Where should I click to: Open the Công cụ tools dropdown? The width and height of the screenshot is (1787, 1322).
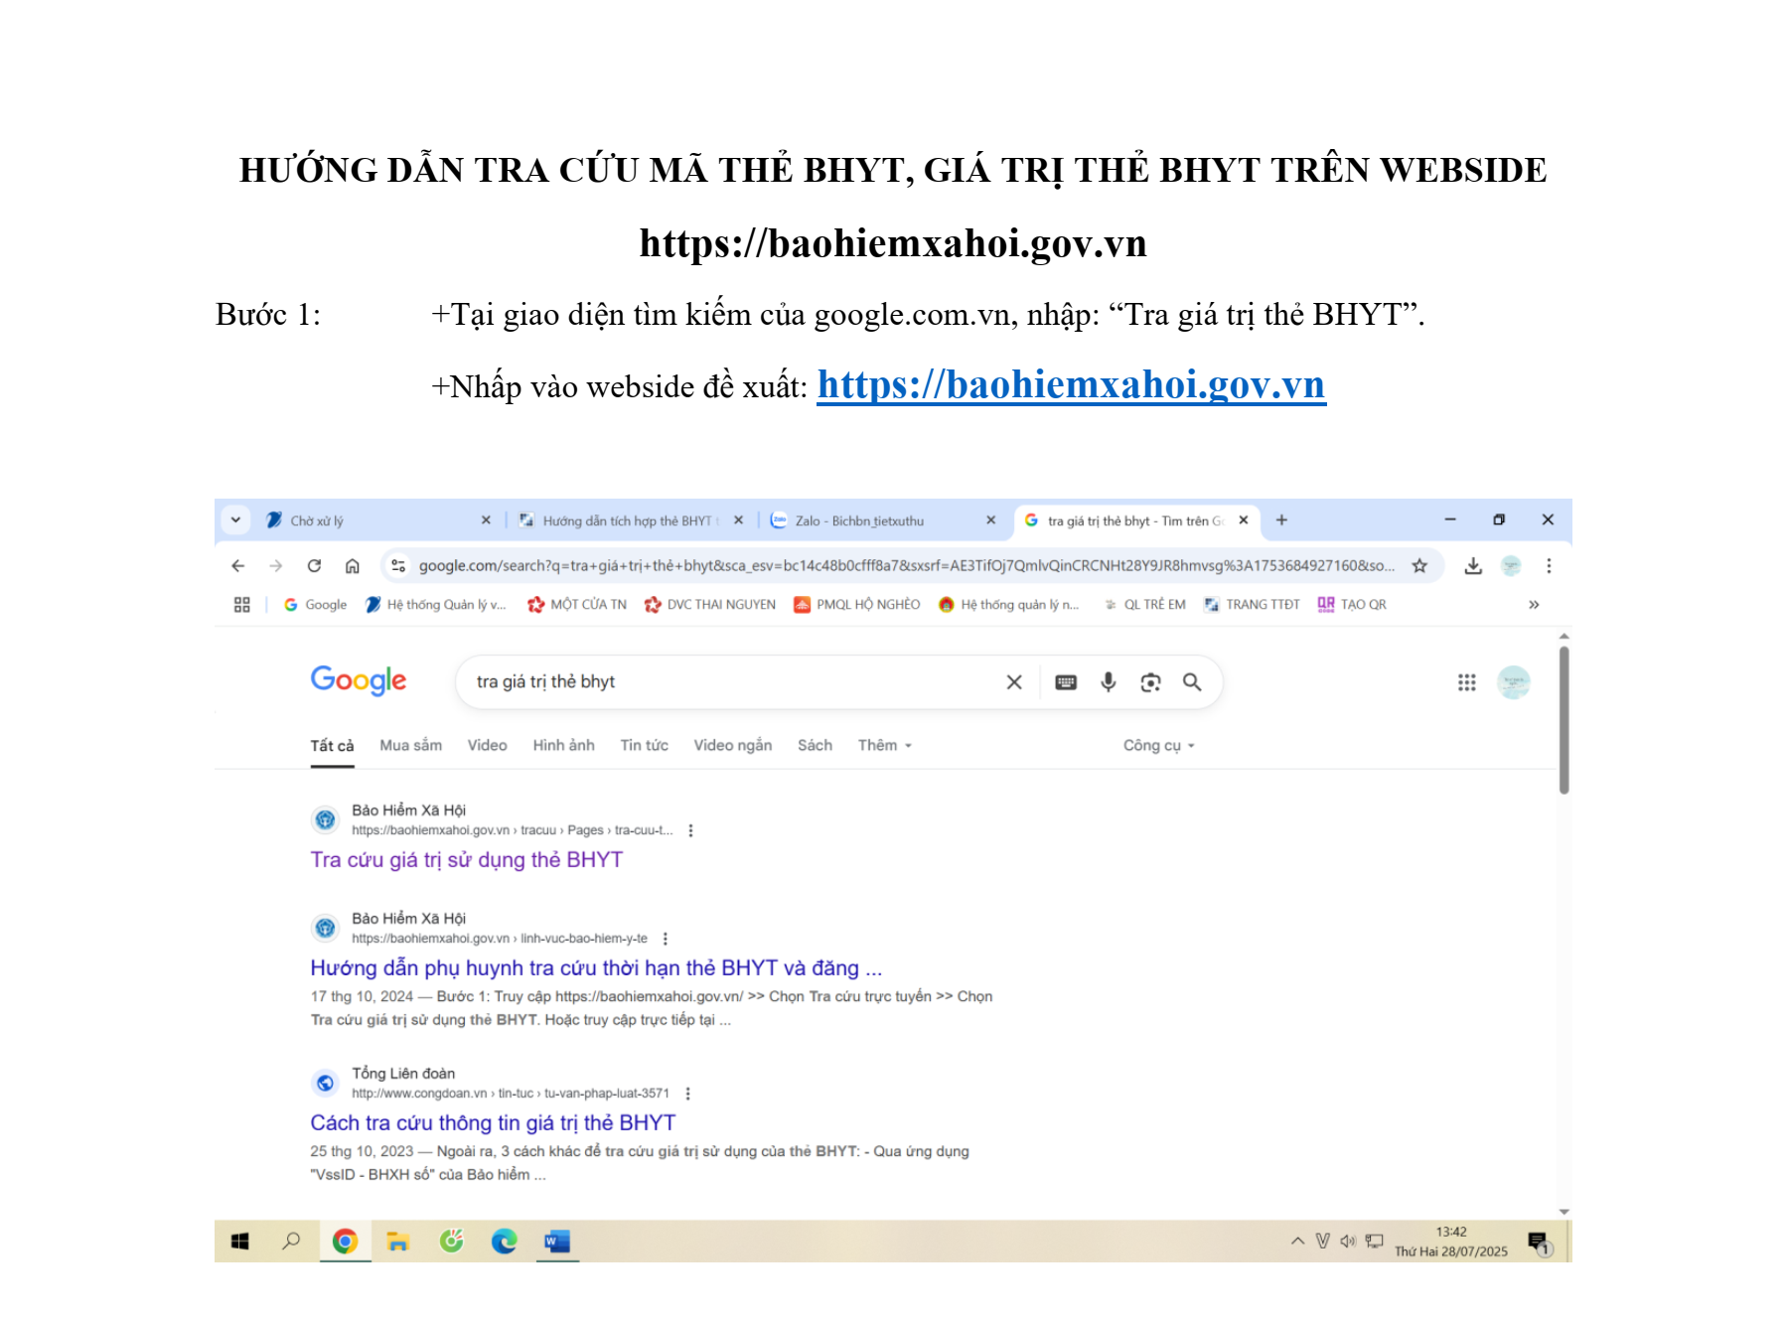pos(1158,746)
